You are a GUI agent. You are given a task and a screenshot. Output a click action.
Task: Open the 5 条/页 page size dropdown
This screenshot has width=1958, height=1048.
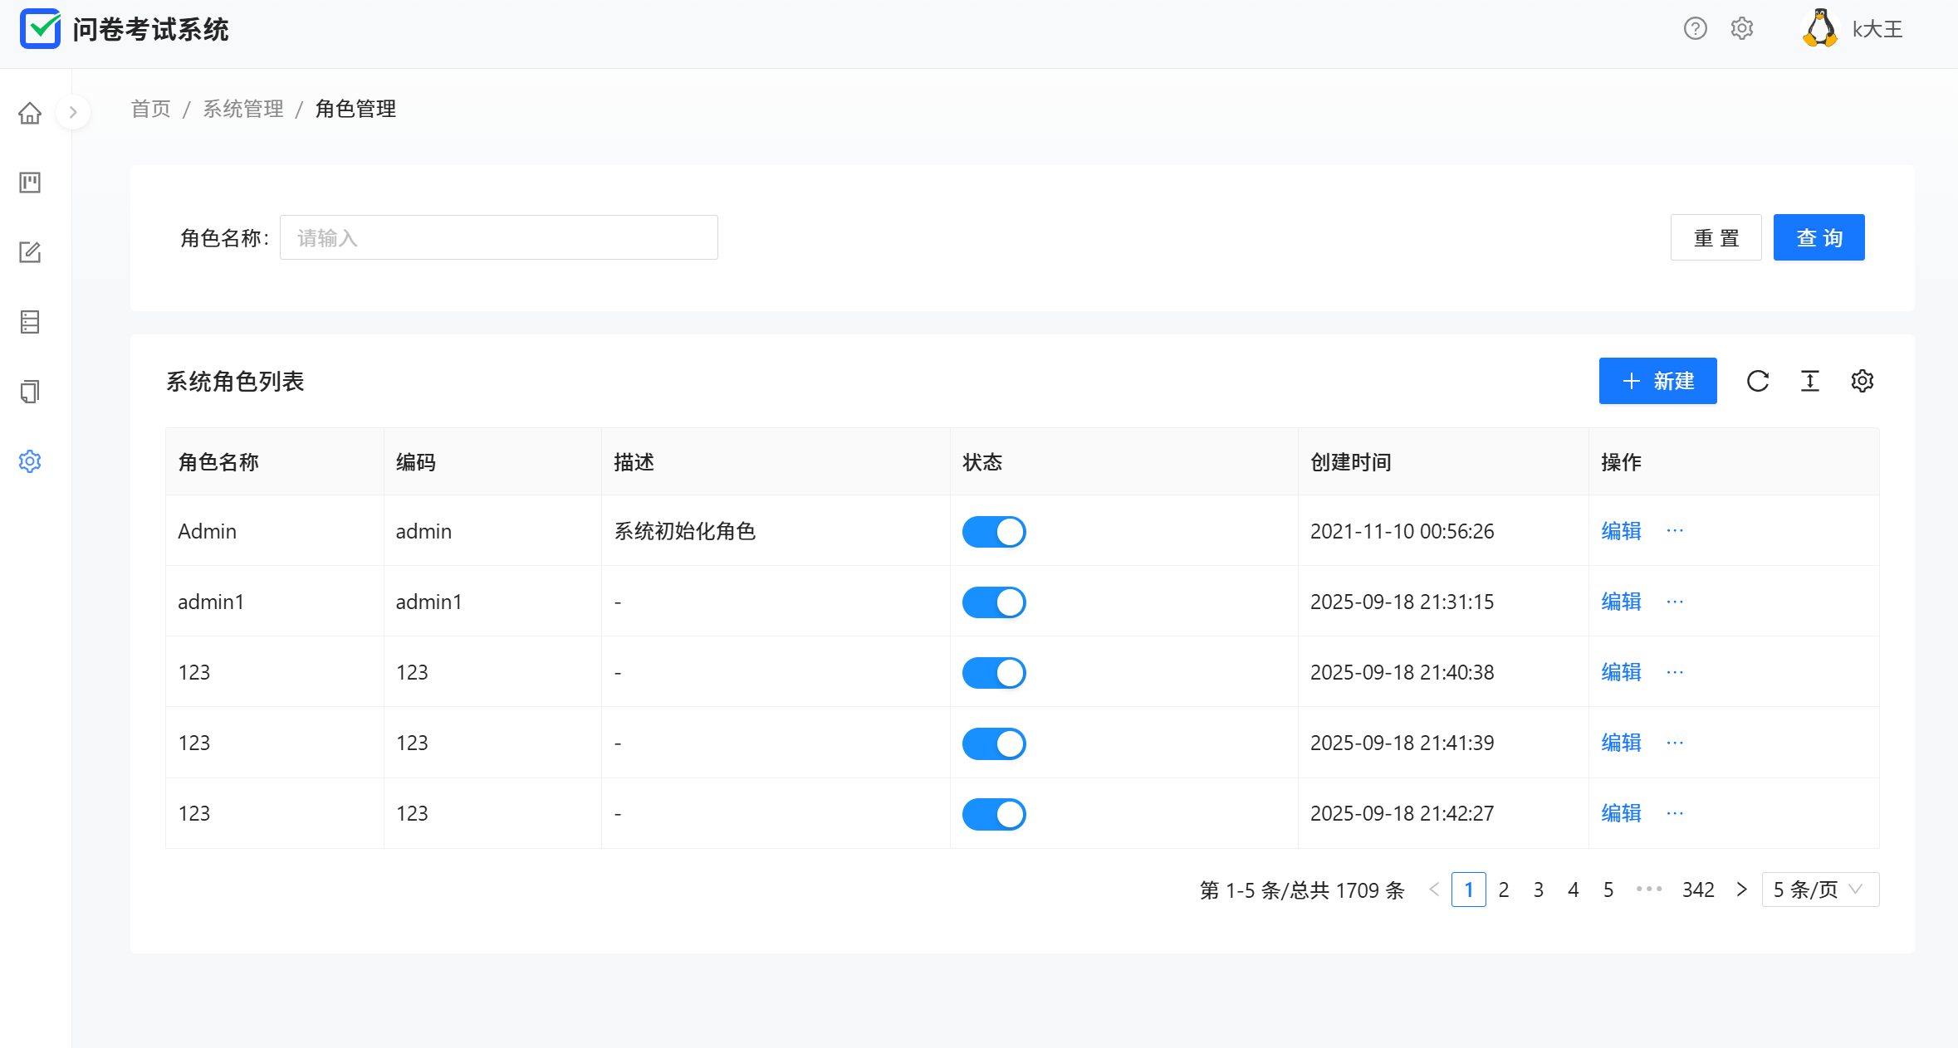point(1819,890)
